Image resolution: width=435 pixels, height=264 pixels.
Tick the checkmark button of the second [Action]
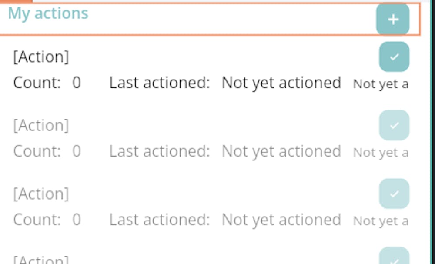[x=394, y=125]
